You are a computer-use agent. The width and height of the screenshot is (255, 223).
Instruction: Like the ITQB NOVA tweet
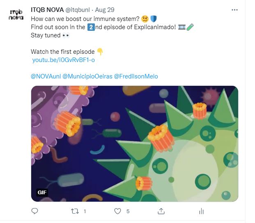(x=118, y=211)
